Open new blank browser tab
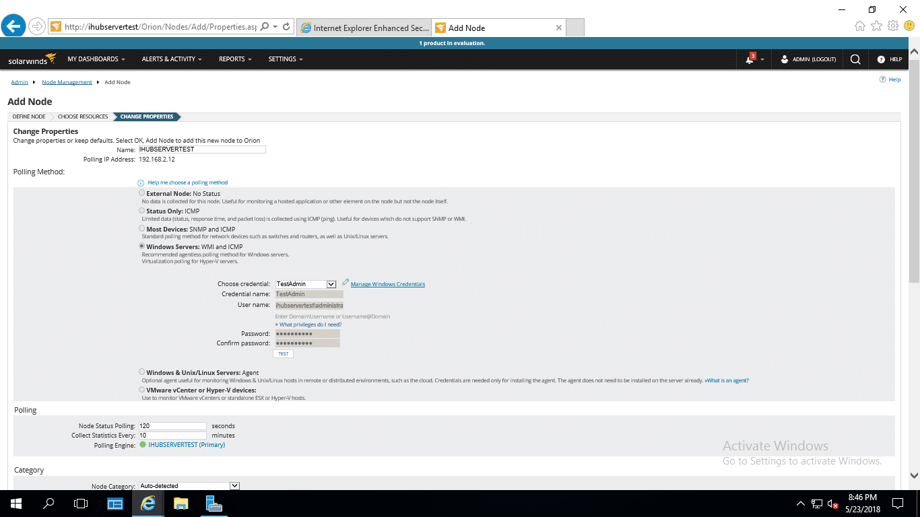Viewport: 920px width, 517px height. click(x=574, y=28)
